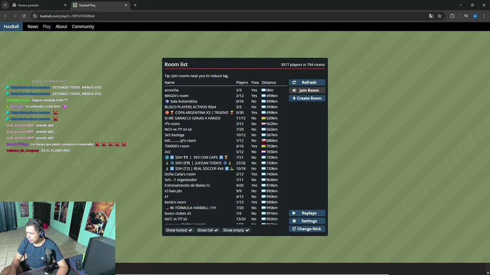This screenshot has width=490, height=275.
Task: Click the browser back arrow
Action: 5,16
